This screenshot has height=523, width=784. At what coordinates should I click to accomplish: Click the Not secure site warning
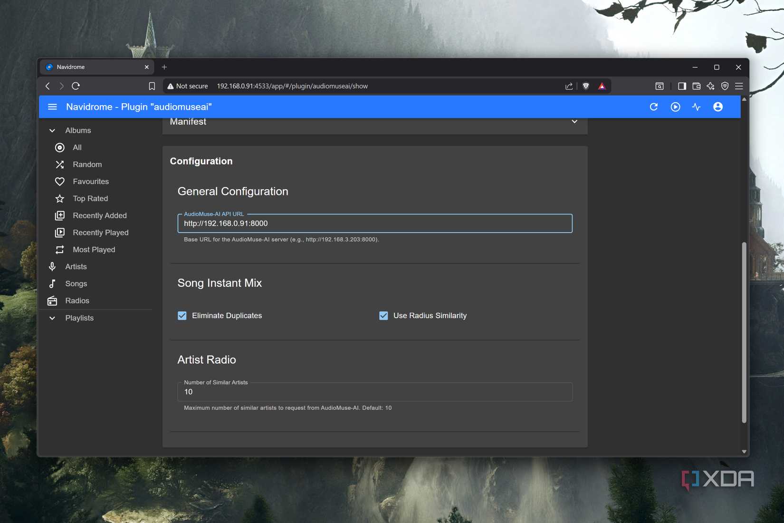point(188,86)
